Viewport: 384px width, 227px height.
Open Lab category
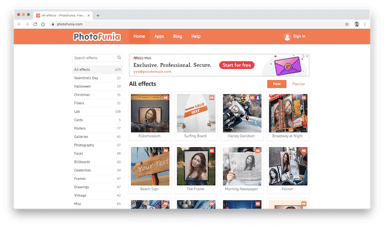point(97,111)
